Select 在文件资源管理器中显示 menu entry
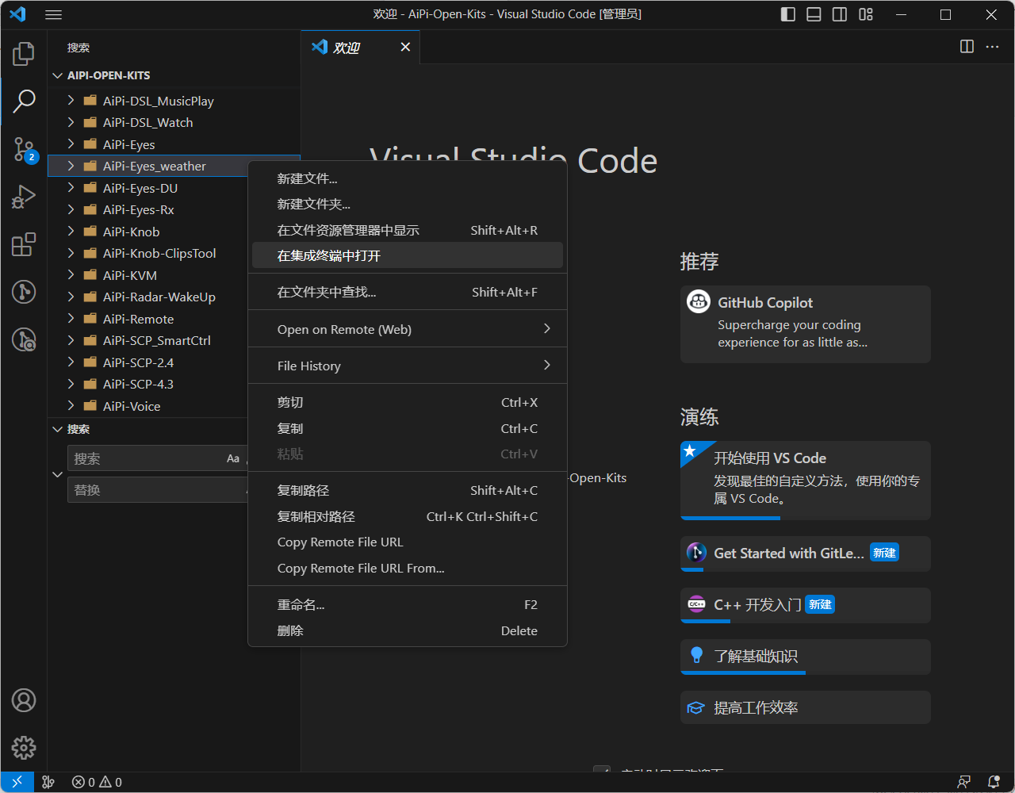This screenshot has height=793, width=1015. pyautogui.click(x=408, y=230)
